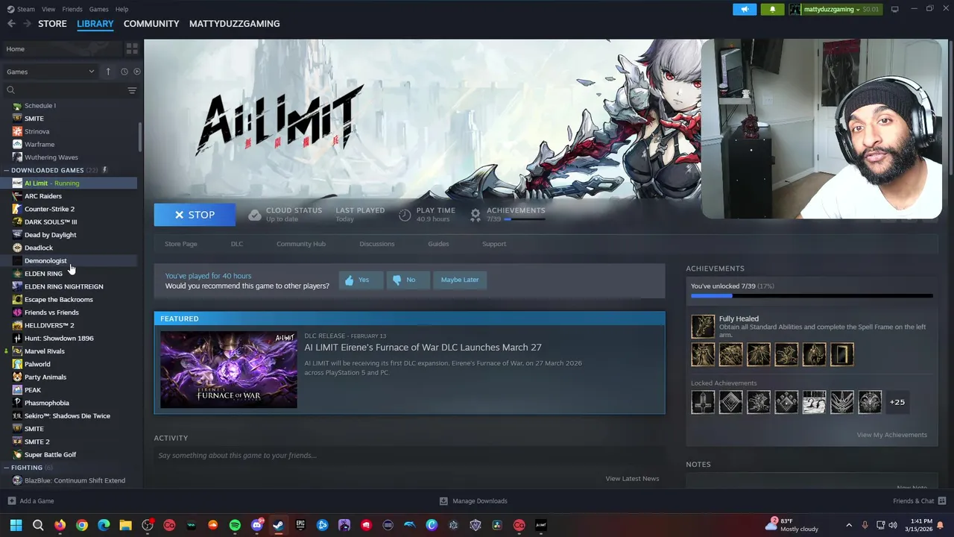The image size is (954, 537).
Task: Show the +25 locked achievements
Action: tap(897, 402)
